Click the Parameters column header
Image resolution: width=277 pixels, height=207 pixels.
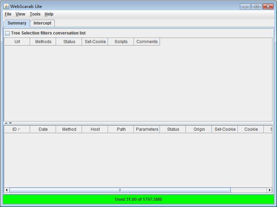tap(147, 129)
